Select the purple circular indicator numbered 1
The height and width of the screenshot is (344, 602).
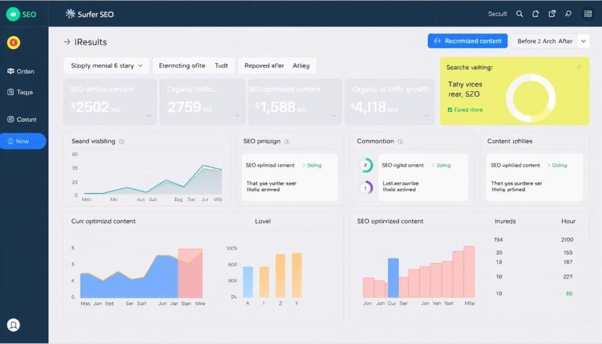(365, 187)
